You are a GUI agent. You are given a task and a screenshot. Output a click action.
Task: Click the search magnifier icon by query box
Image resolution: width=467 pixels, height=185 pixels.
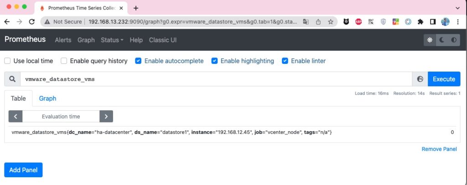(12, 79)
